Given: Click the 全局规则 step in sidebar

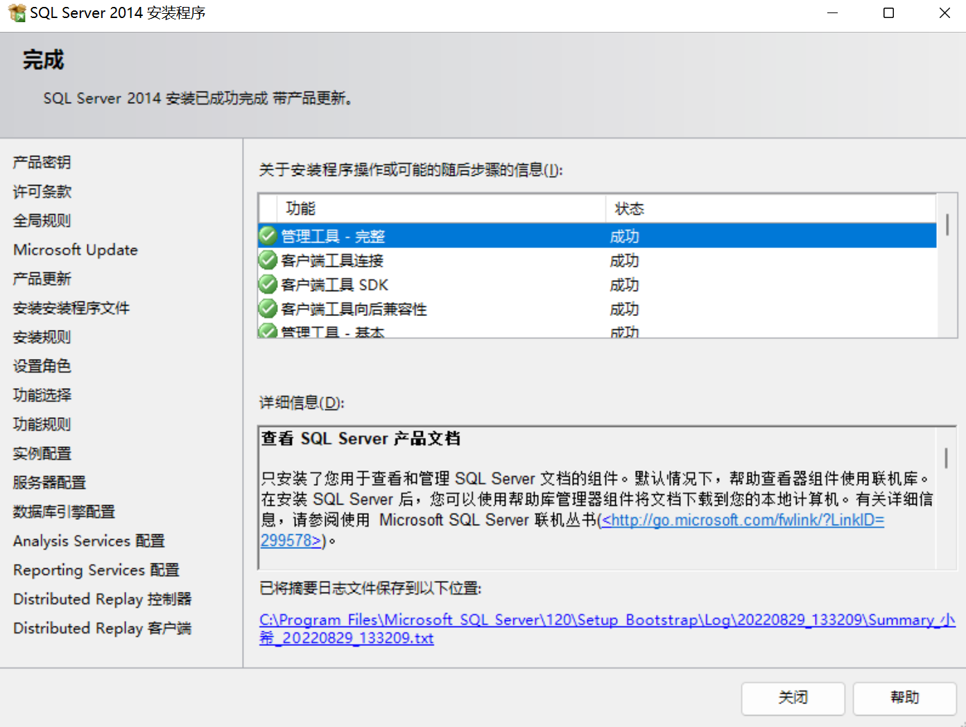Looking at the screenshot, I should tap(42, 220).
